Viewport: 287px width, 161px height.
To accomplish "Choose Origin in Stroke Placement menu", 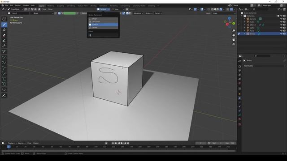I will [x=103, y=19].
